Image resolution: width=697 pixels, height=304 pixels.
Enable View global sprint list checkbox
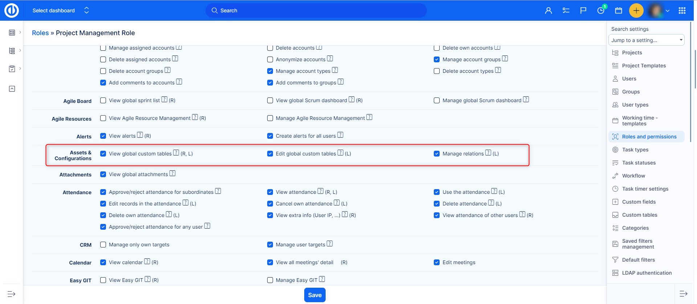103,100
